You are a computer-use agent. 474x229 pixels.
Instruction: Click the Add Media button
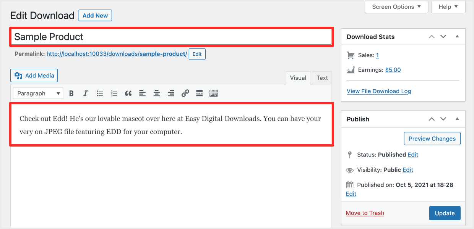34,76
